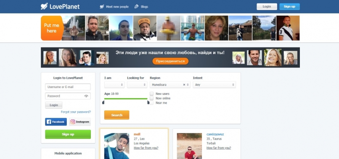Toggle password visibility eye icon
The image size is (339, 159).
click(86, 96)
